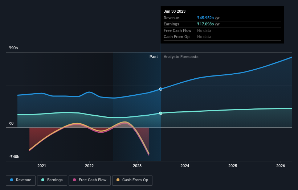Click the Free Cash Flow row label in the tooltip
The image size is (298, 190).
pos(177,30)
